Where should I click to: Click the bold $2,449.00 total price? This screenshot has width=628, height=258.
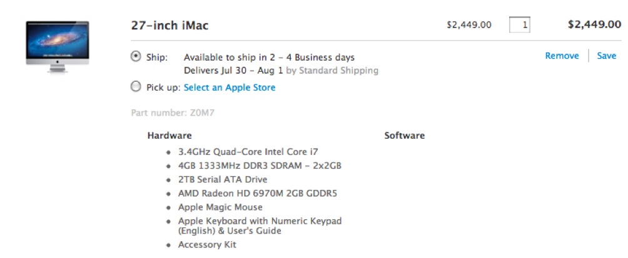pos(595,24)
